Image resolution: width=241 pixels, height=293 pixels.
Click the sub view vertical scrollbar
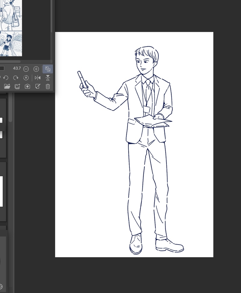pos(52,15)
